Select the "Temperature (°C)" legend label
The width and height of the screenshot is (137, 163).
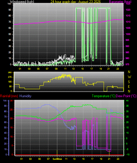[103, 96]
